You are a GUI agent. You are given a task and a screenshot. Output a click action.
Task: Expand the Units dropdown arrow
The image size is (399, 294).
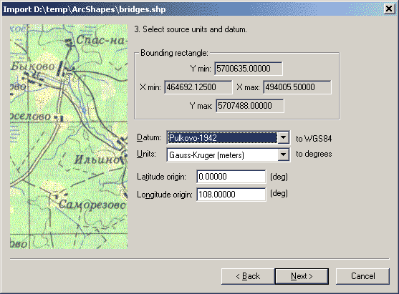pyautogui.click(x=283, y=155)
